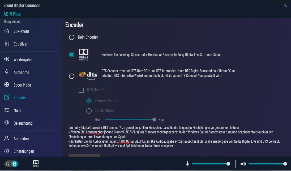The image size is (291, 171).
Task: Click the AE-5 Plus device name
Action: [12, 14]
